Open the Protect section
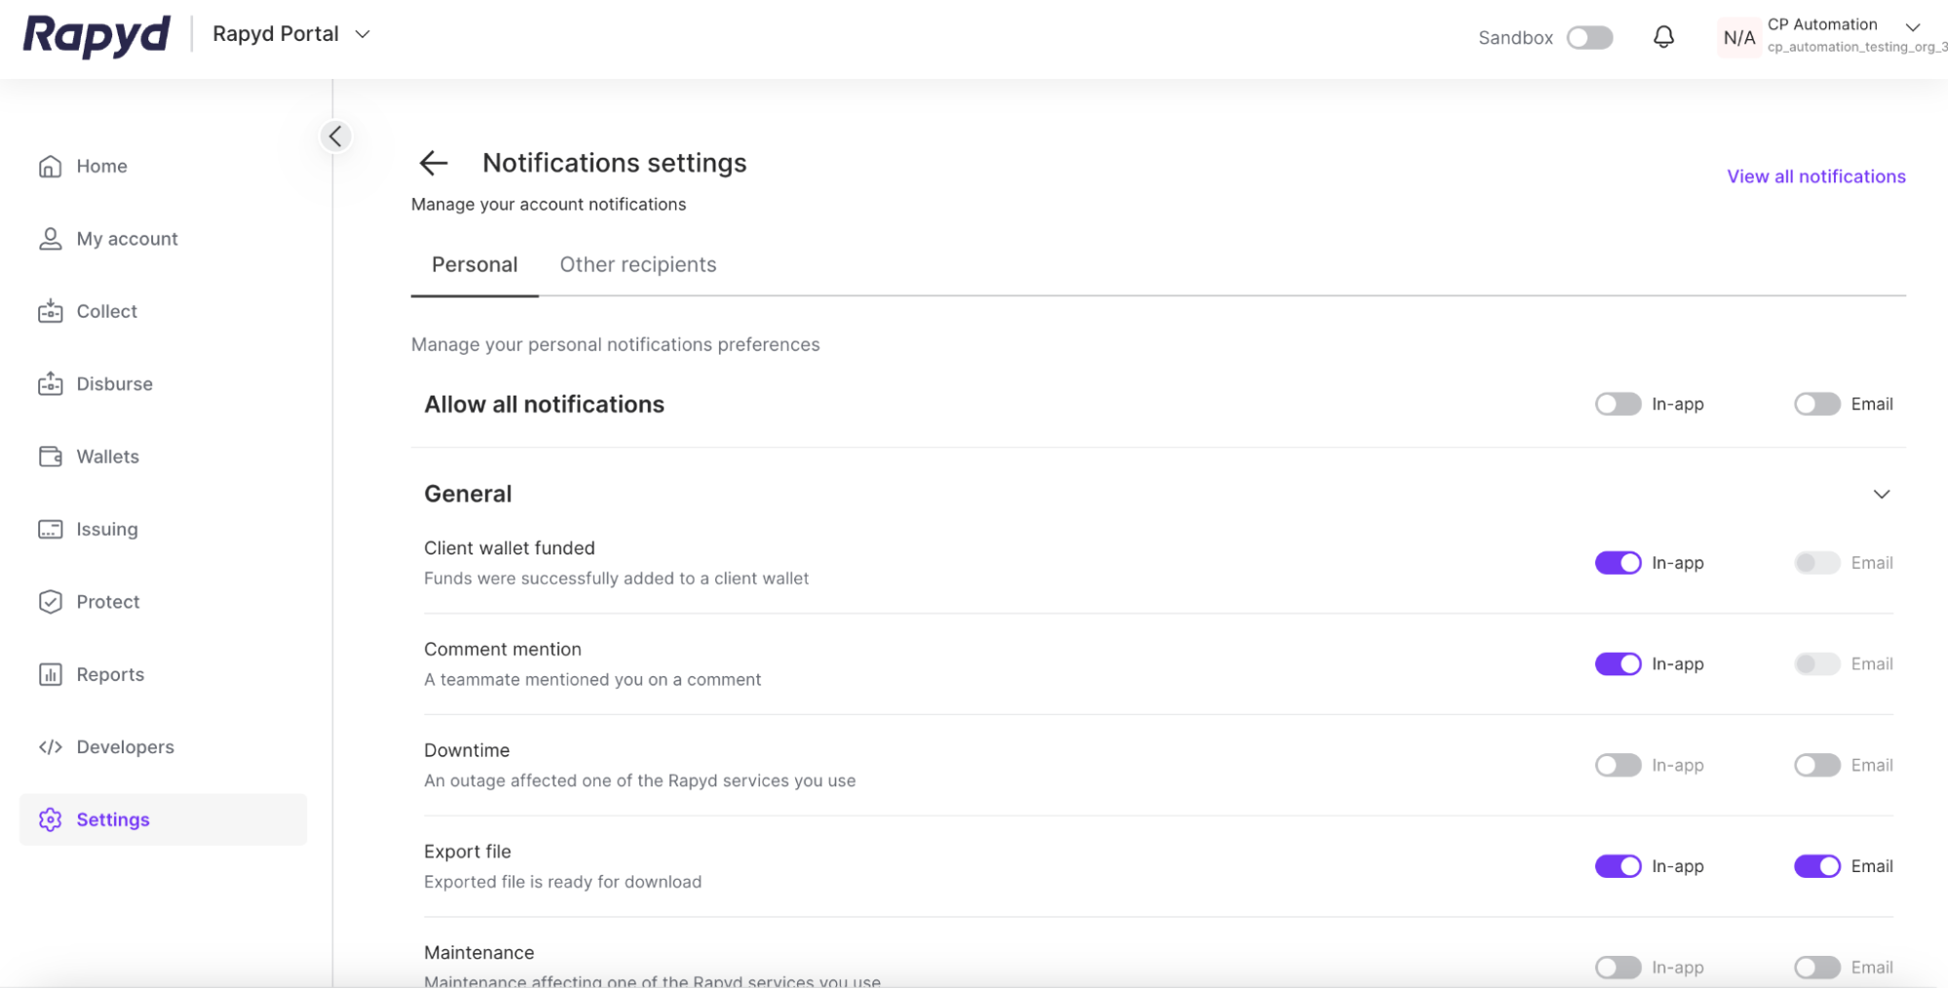 coord(107,601)
